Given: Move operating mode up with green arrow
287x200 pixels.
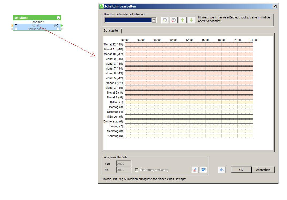Looking at the screenshot, I should tap(183, 20).
